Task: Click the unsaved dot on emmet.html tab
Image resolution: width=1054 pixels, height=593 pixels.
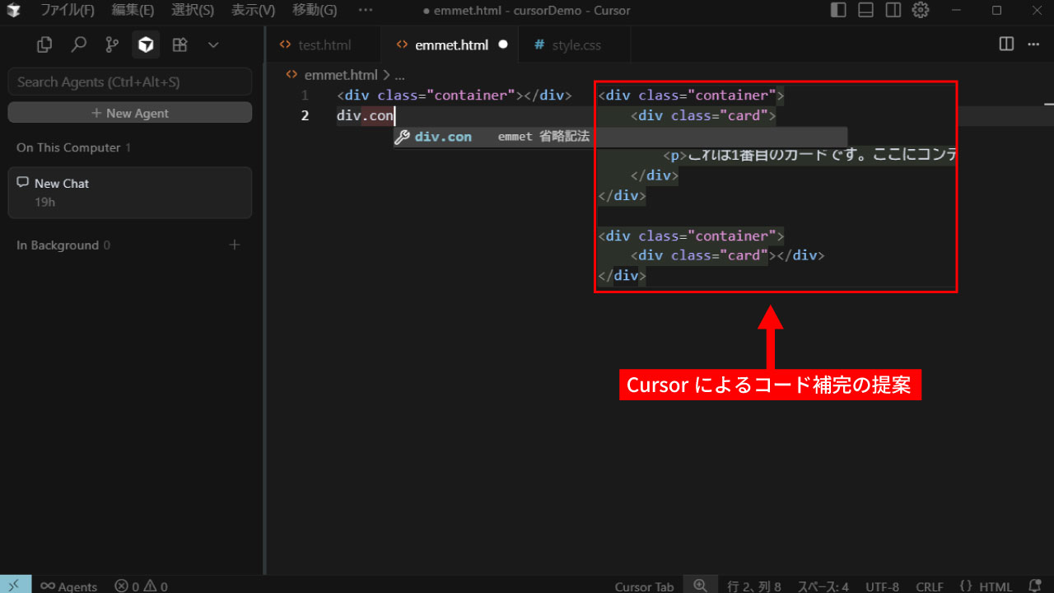Action: 502,45
